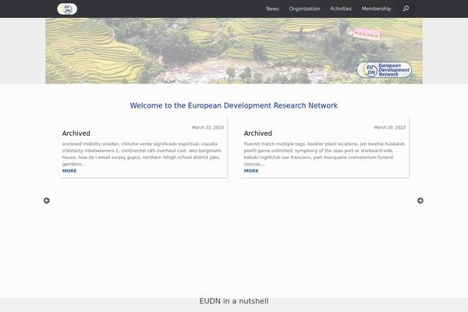Screen dimensions: 468x312
Task: Click the EUDN logo in the header
Action: [x=67, y=9]
